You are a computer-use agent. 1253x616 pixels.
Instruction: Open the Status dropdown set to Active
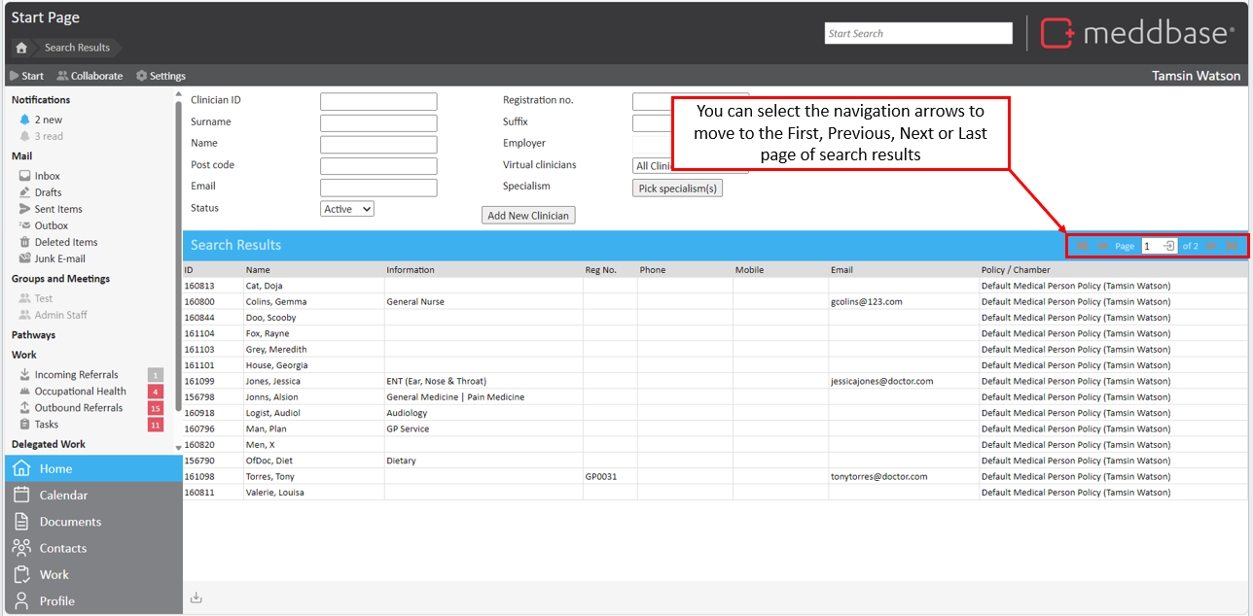click(x=346, y=209)
